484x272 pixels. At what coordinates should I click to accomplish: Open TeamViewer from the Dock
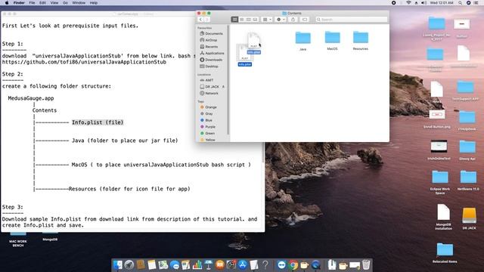coord(281,265)
